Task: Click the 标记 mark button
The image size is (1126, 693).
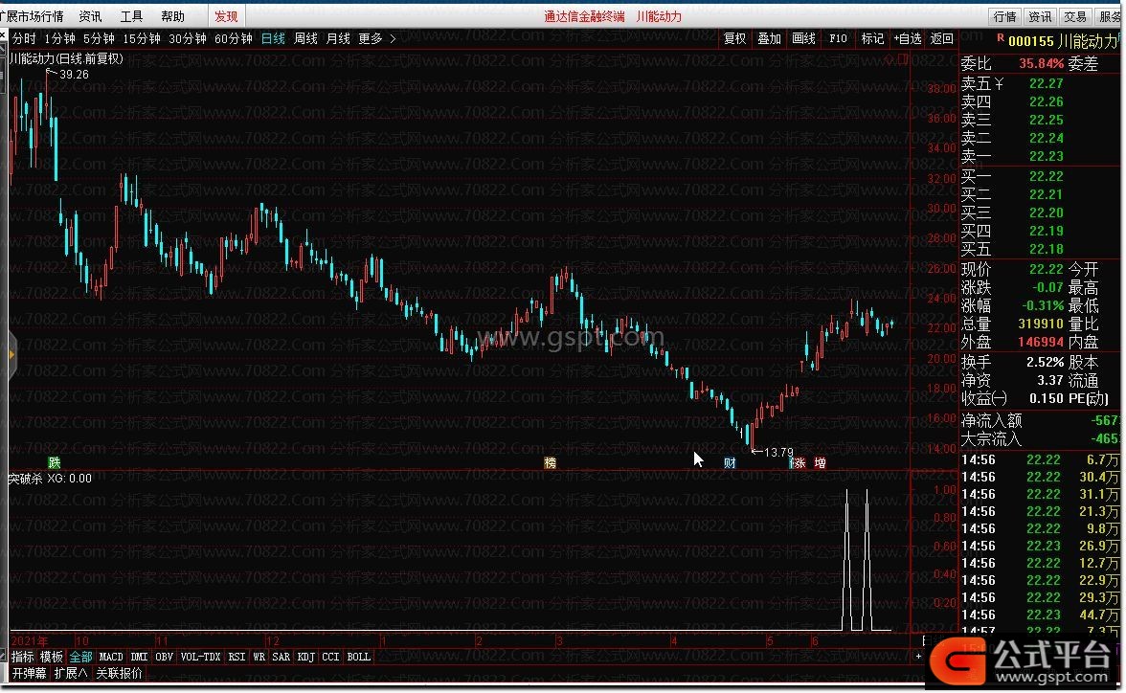Action: click(x=872, y=39)
